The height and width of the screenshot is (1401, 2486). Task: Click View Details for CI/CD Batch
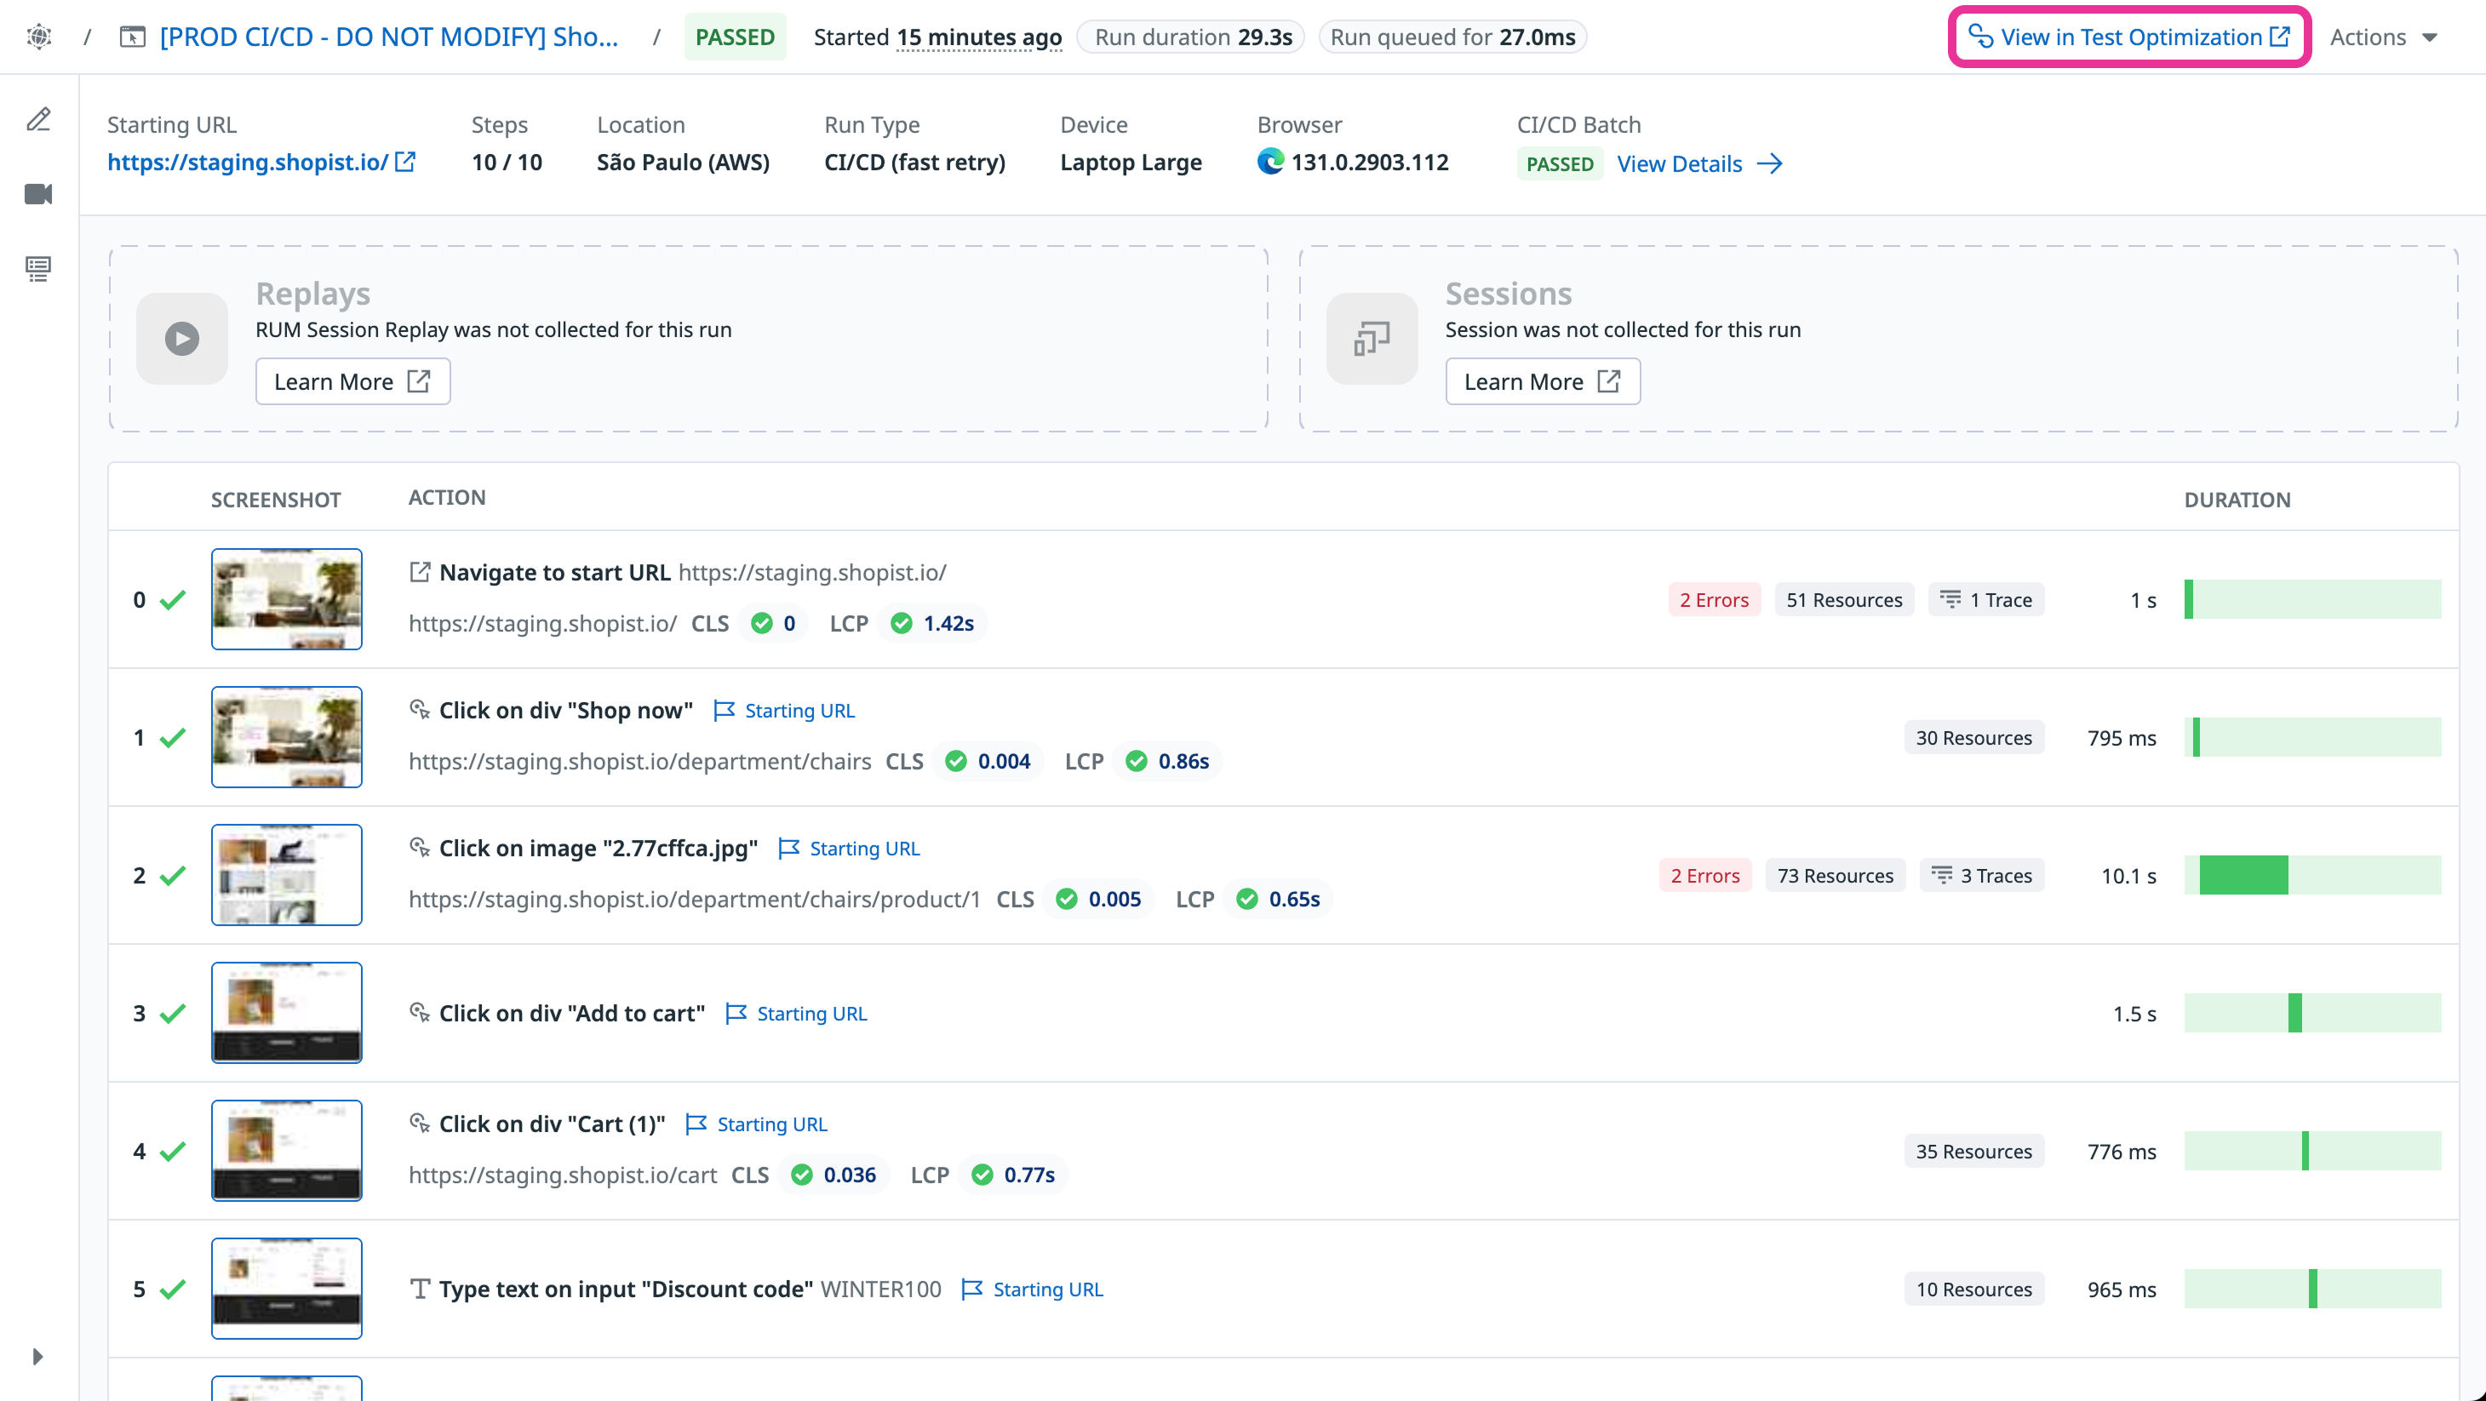[x=1698, y=164]
